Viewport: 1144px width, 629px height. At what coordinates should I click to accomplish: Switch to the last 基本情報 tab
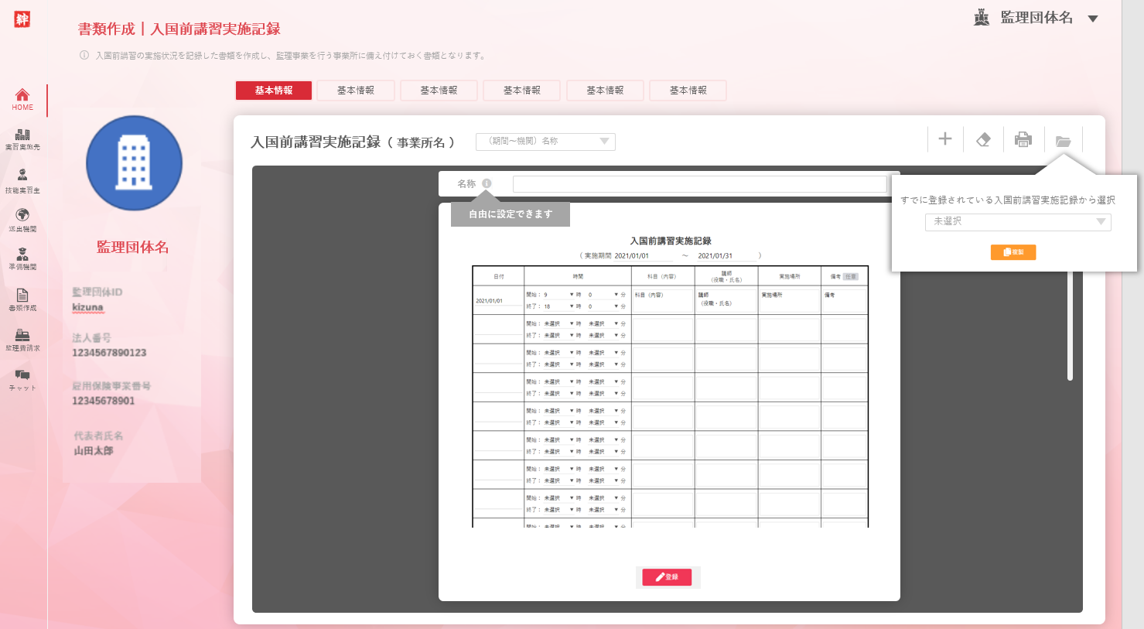[688, 91]
